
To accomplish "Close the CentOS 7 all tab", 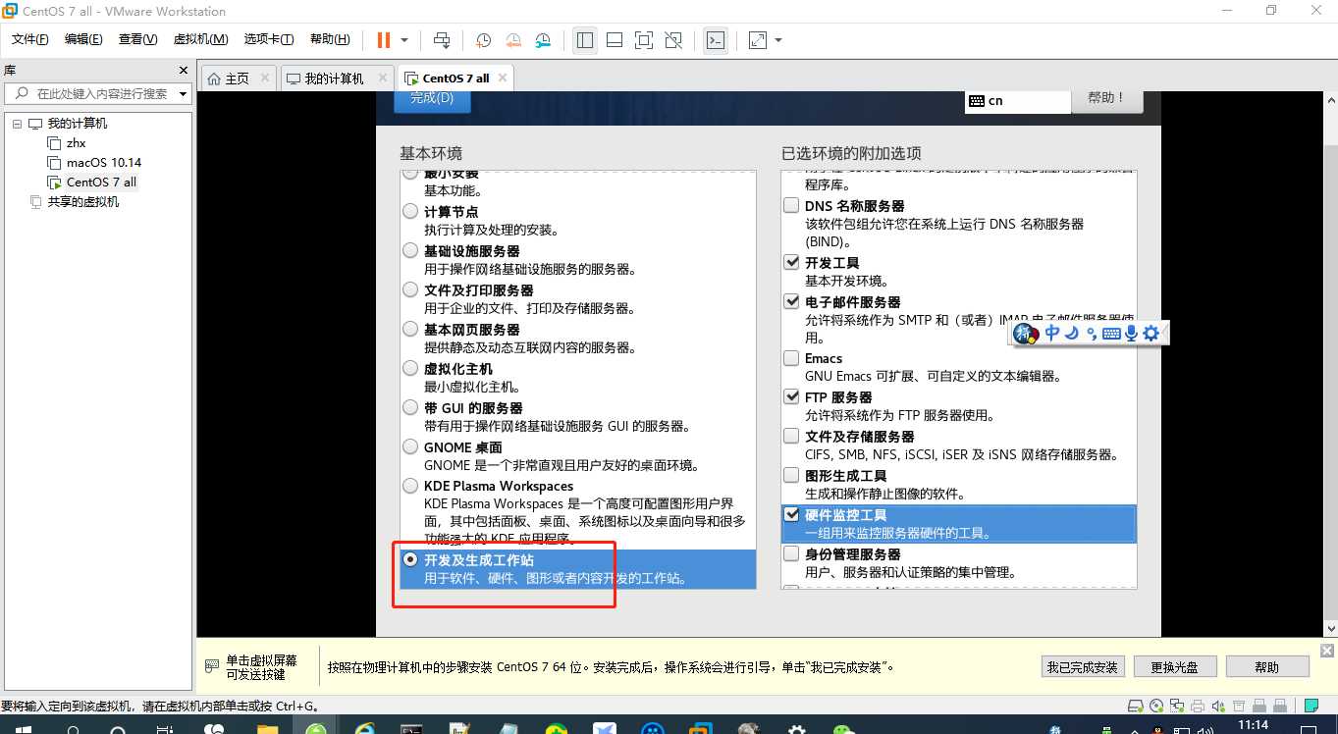I will pos(504,78).
